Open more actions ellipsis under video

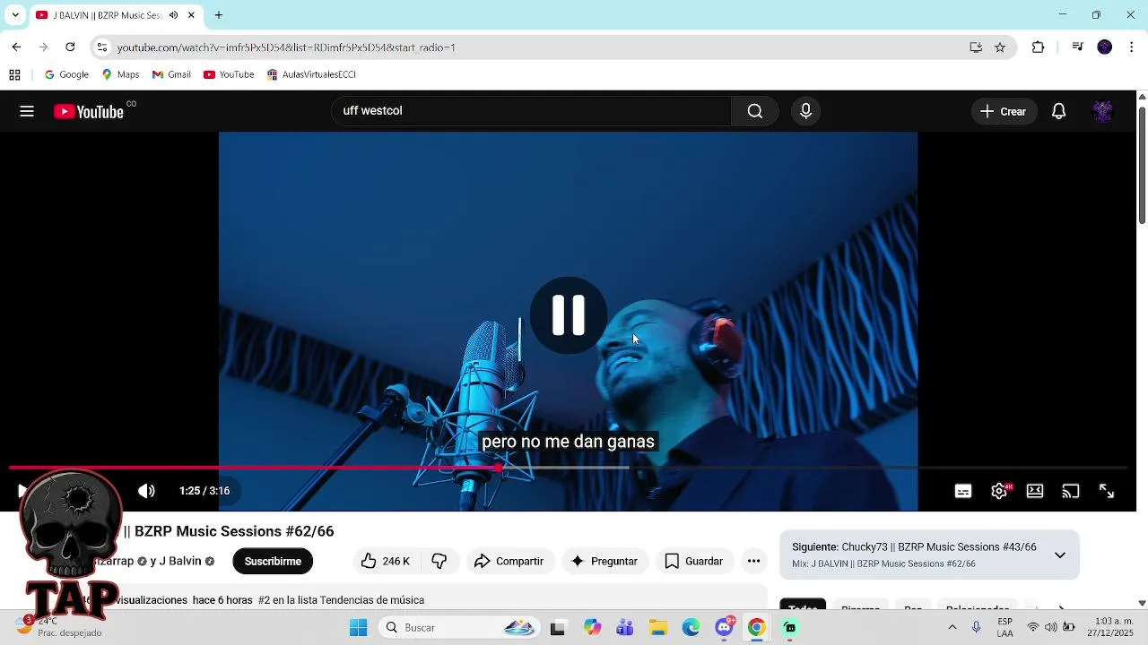coord(754,562)
